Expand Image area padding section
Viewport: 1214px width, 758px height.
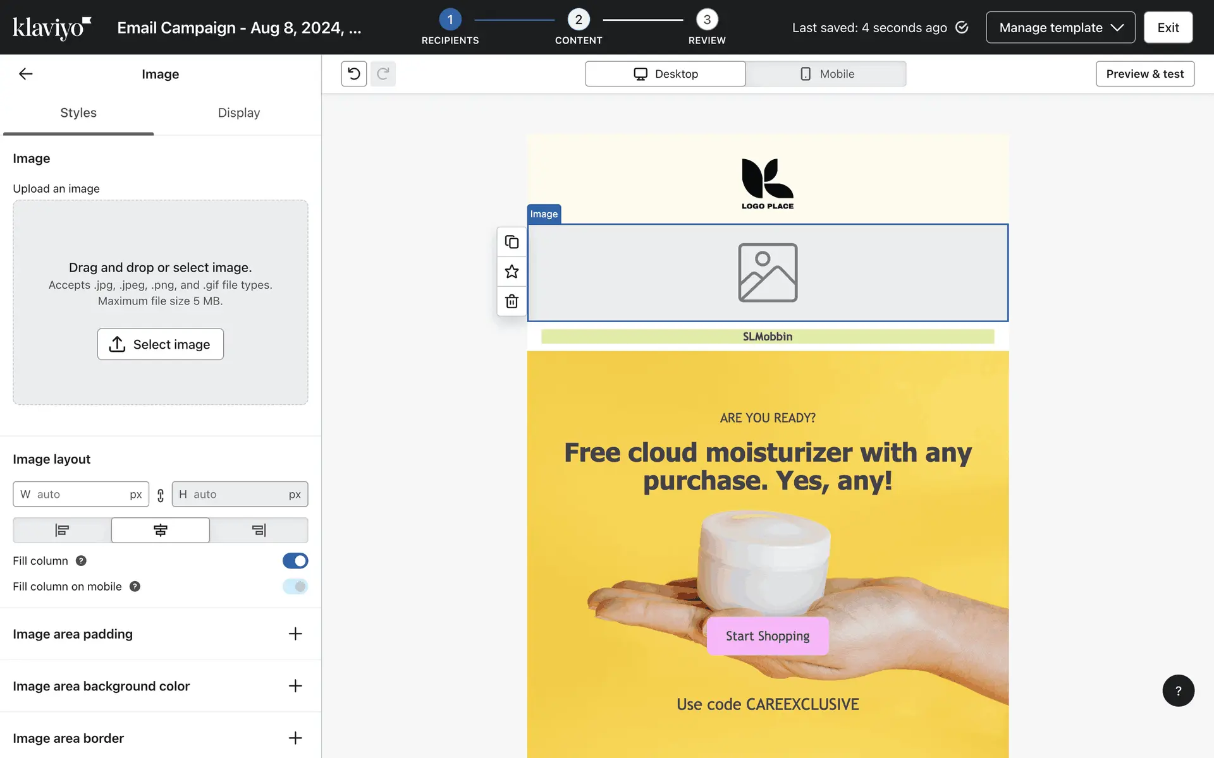pyautogui.click(x=295, y=634)
